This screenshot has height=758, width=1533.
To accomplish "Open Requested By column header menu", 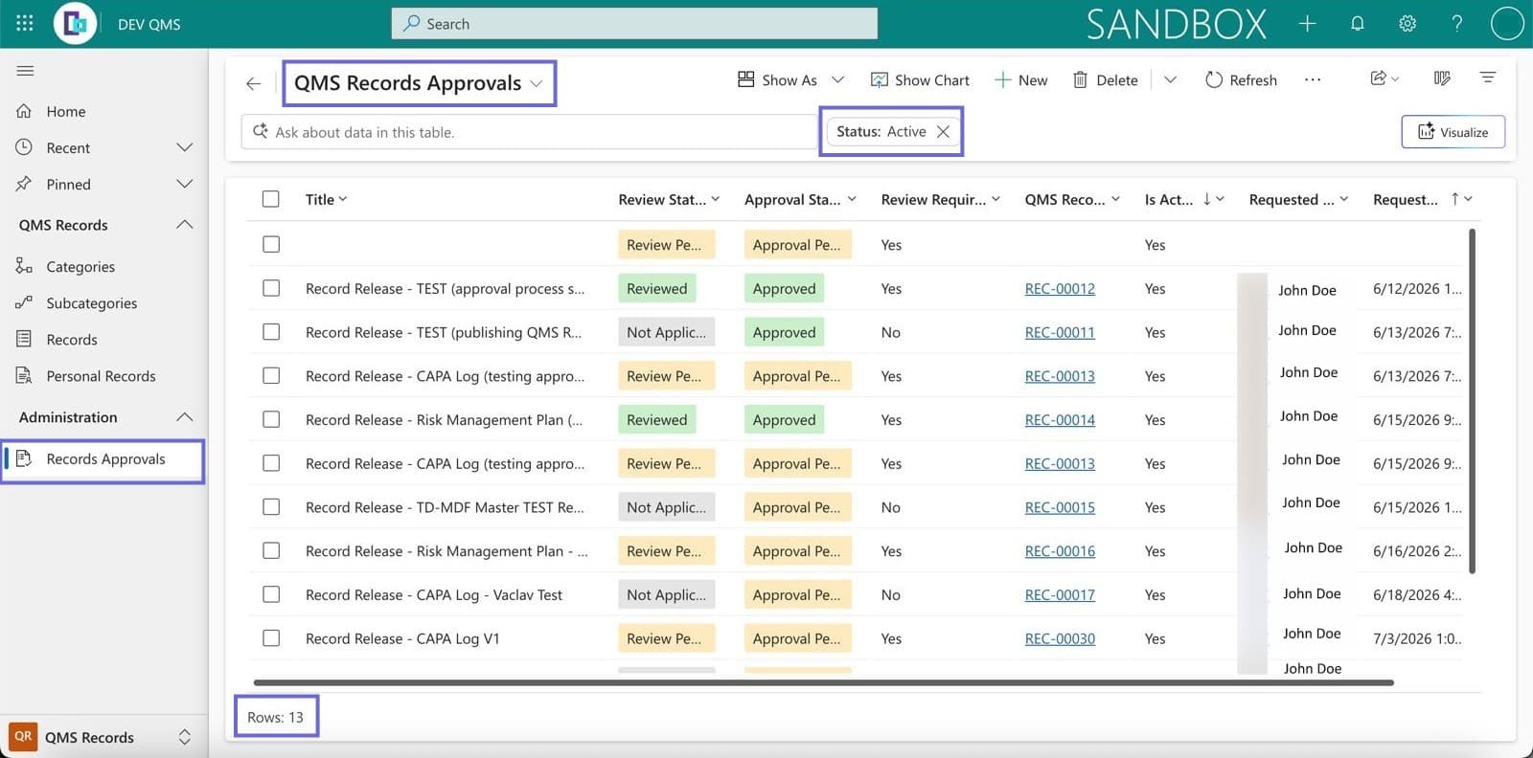I will coord(1298,199).
